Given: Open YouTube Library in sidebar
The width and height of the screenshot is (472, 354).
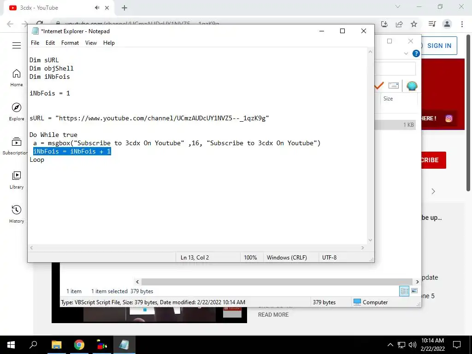Looking at the screenshot, I should pyautogui.click(x=17, y=180).
